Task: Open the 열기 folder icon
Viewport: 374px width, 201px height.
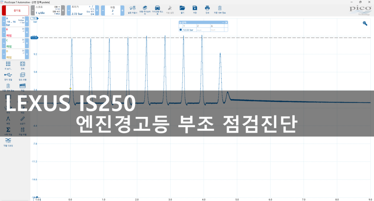Action: (x=182, y=9)
